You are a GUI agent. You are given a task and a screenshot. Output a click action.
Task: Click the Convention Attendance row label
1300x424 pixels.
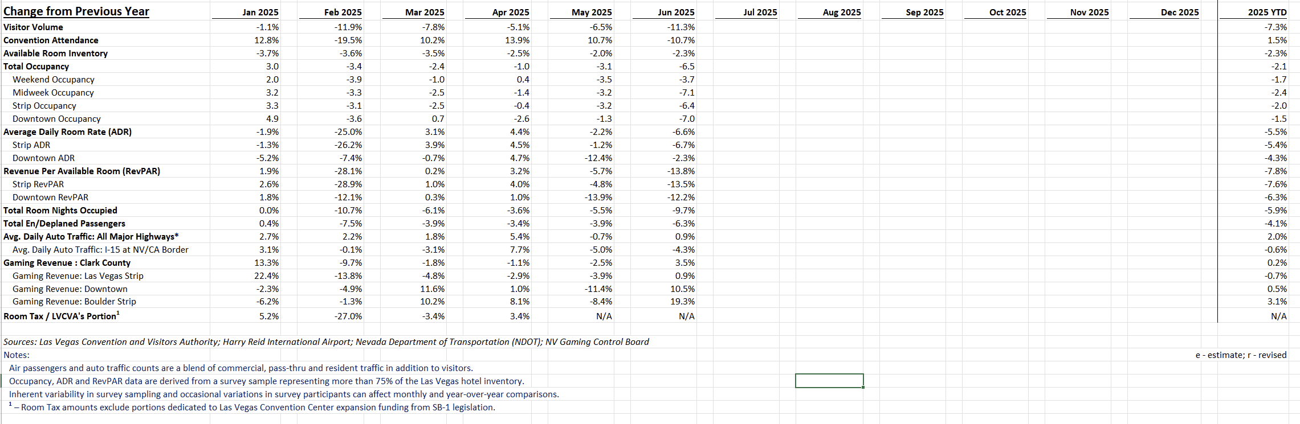tap(51, 40)
